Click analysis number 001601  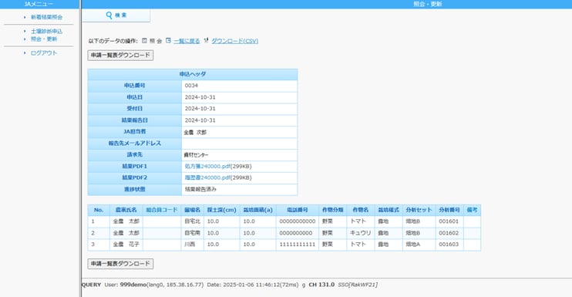click(449, 221)
